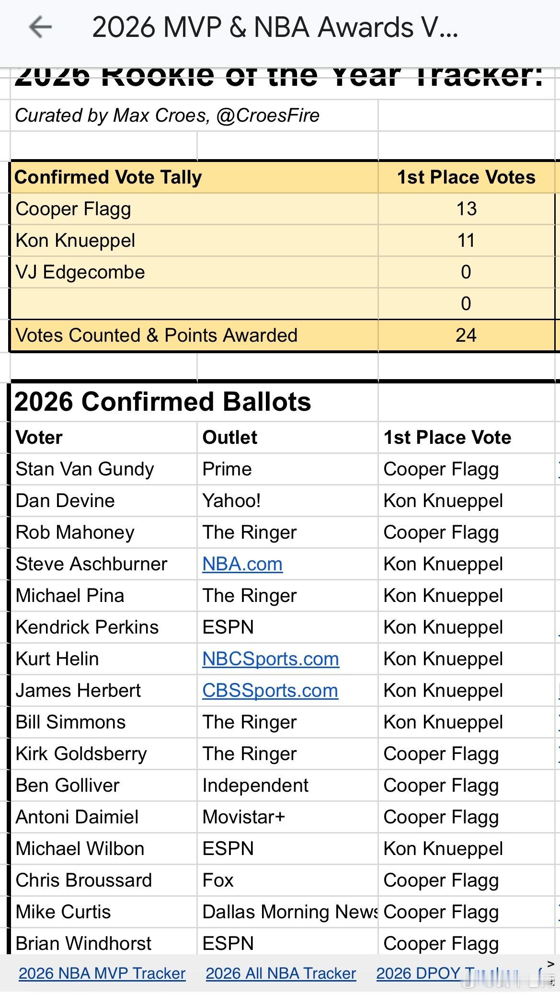Click the Votes Counted total 24 cell
This screenshot has width=560, height=994.
[466, 335]
